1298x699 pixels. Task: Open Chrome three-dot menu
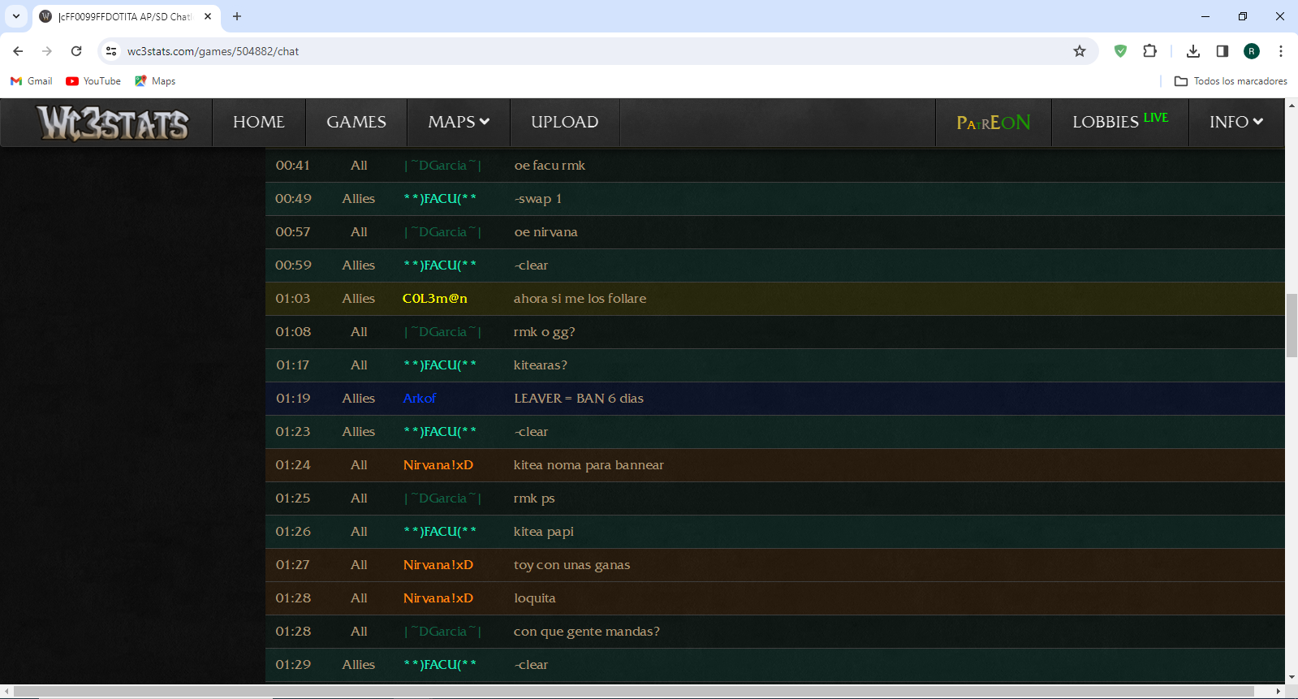pyautogui.click(x=1281, y=51)
